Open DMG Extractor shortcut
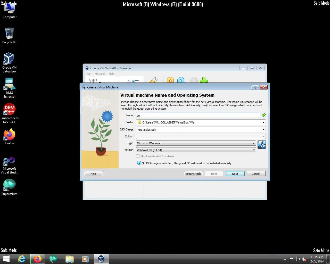This screenshot has width=330, height=264. point(10,88)
